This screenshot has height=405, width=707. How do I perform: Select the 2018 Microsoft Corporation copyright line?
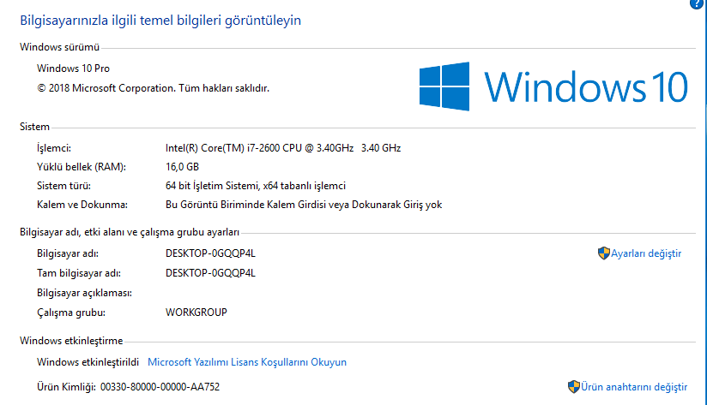154,88
